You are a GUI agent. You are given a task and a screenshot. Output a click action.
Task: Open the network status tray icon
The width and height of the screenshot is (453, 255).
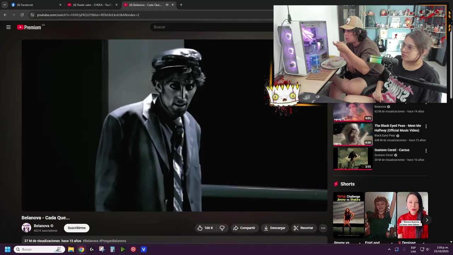(422, 249)
